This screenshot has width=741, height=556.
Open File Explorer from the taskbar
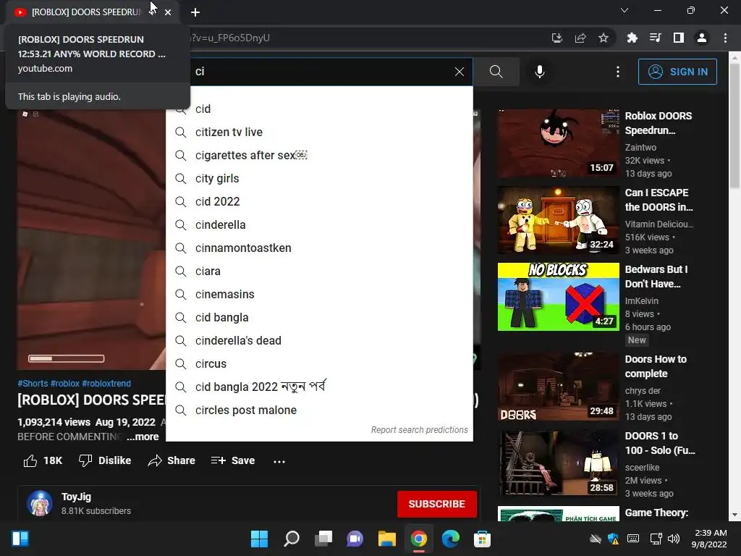tap(386, 539)
